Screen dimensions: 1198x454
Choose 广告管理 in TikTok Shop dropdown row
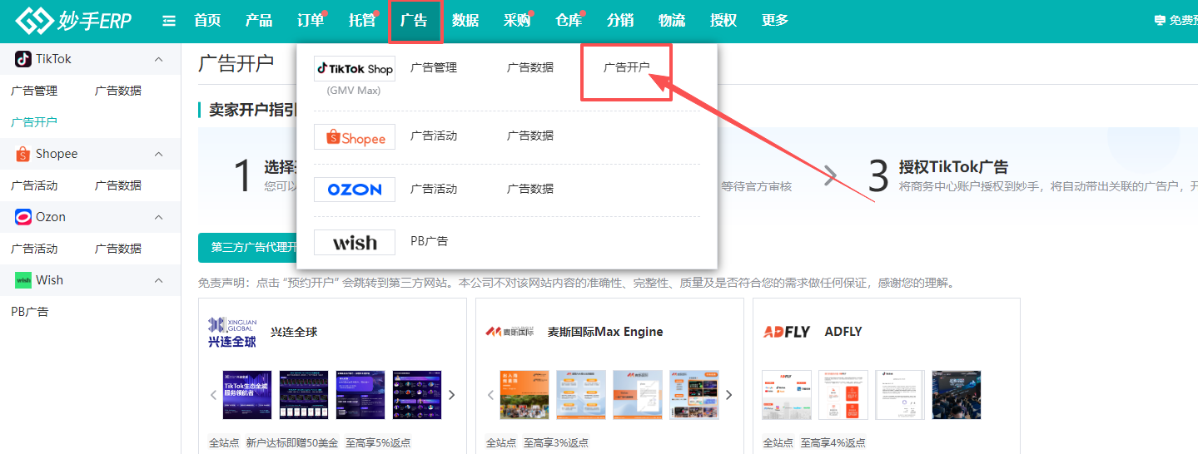pos(434,67)
